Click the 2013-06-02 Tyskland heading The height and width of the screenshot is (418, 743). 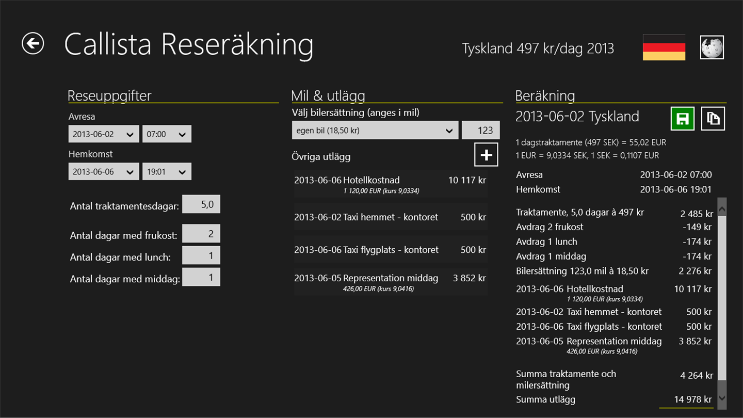pyautogui.click(x=577, y=117)
